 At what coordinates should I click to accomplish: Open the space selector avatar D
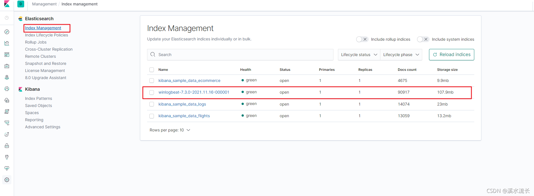coord(21,4)
